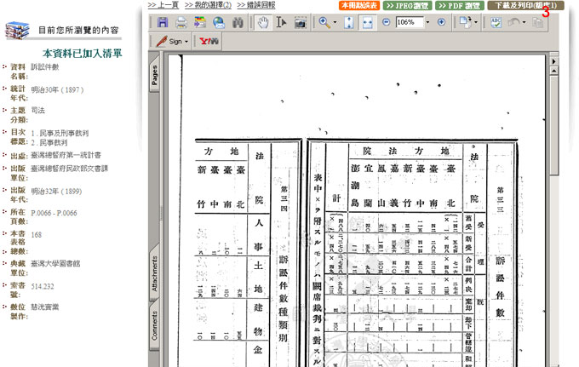Click the binoculars Search icon
The width and height of the screenshot is (579, 367).
point(239,22)
